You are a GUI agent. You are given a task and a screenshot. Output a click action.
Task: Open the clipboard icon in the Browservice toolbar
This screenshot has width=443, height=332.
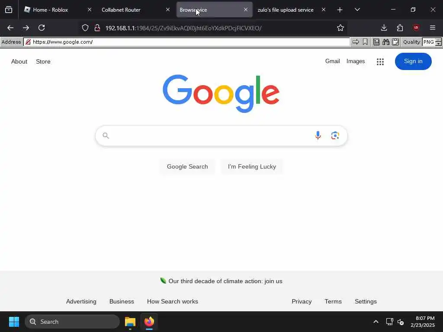[x=395, y=42]
